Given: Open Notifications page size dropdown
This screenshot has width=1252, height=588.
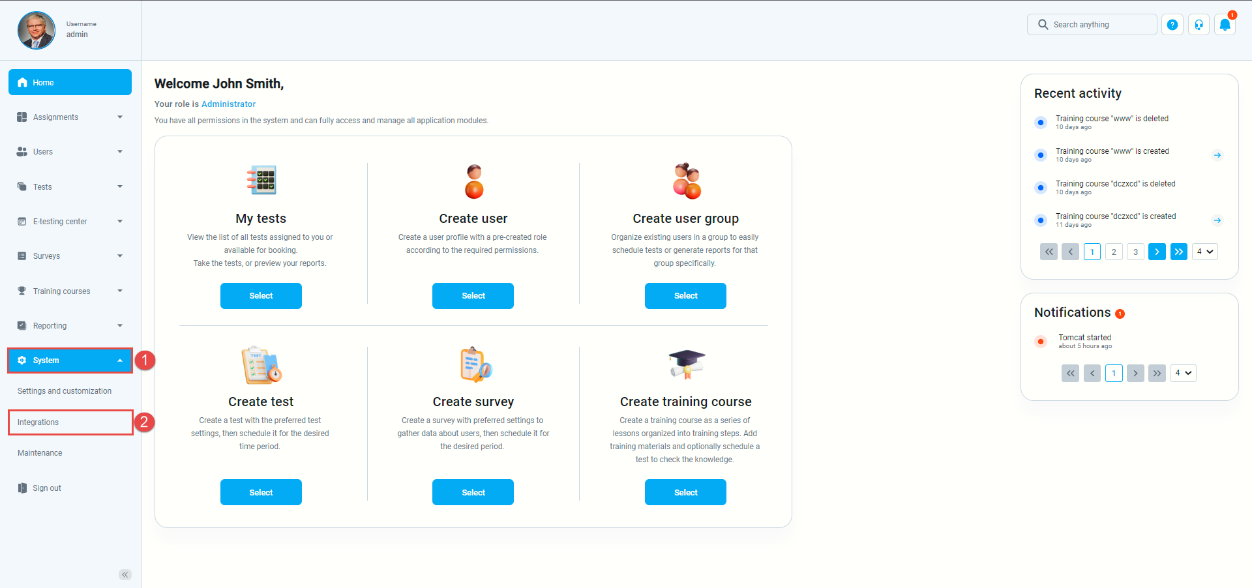Looking at the screenshot, I should pos(1183,373).
